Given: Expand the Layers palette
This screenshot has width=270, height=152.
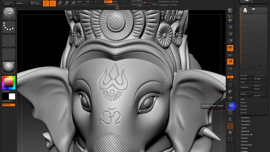Looking at the screenshot, I should [244, 128].
